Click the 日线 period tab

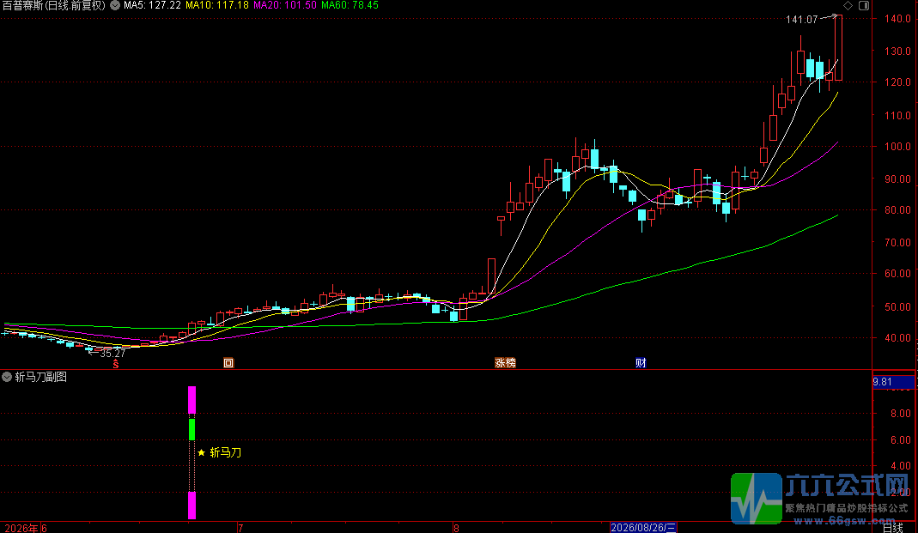tap(893, 528)
